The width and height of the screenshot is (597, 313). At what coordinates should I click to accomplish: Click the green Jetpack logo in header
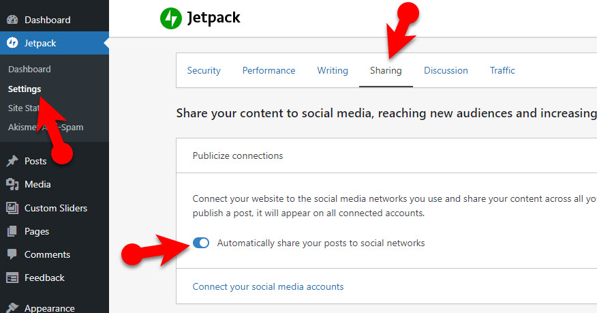tap(170, 18)
